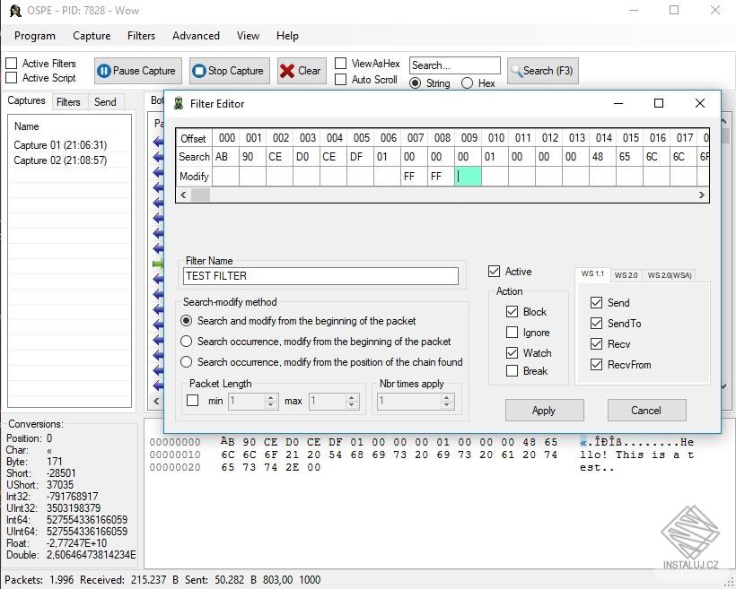Click the Apply button
Image resolution: width=736 pixels, height=589 pixels.
click(x=544, y=410)
